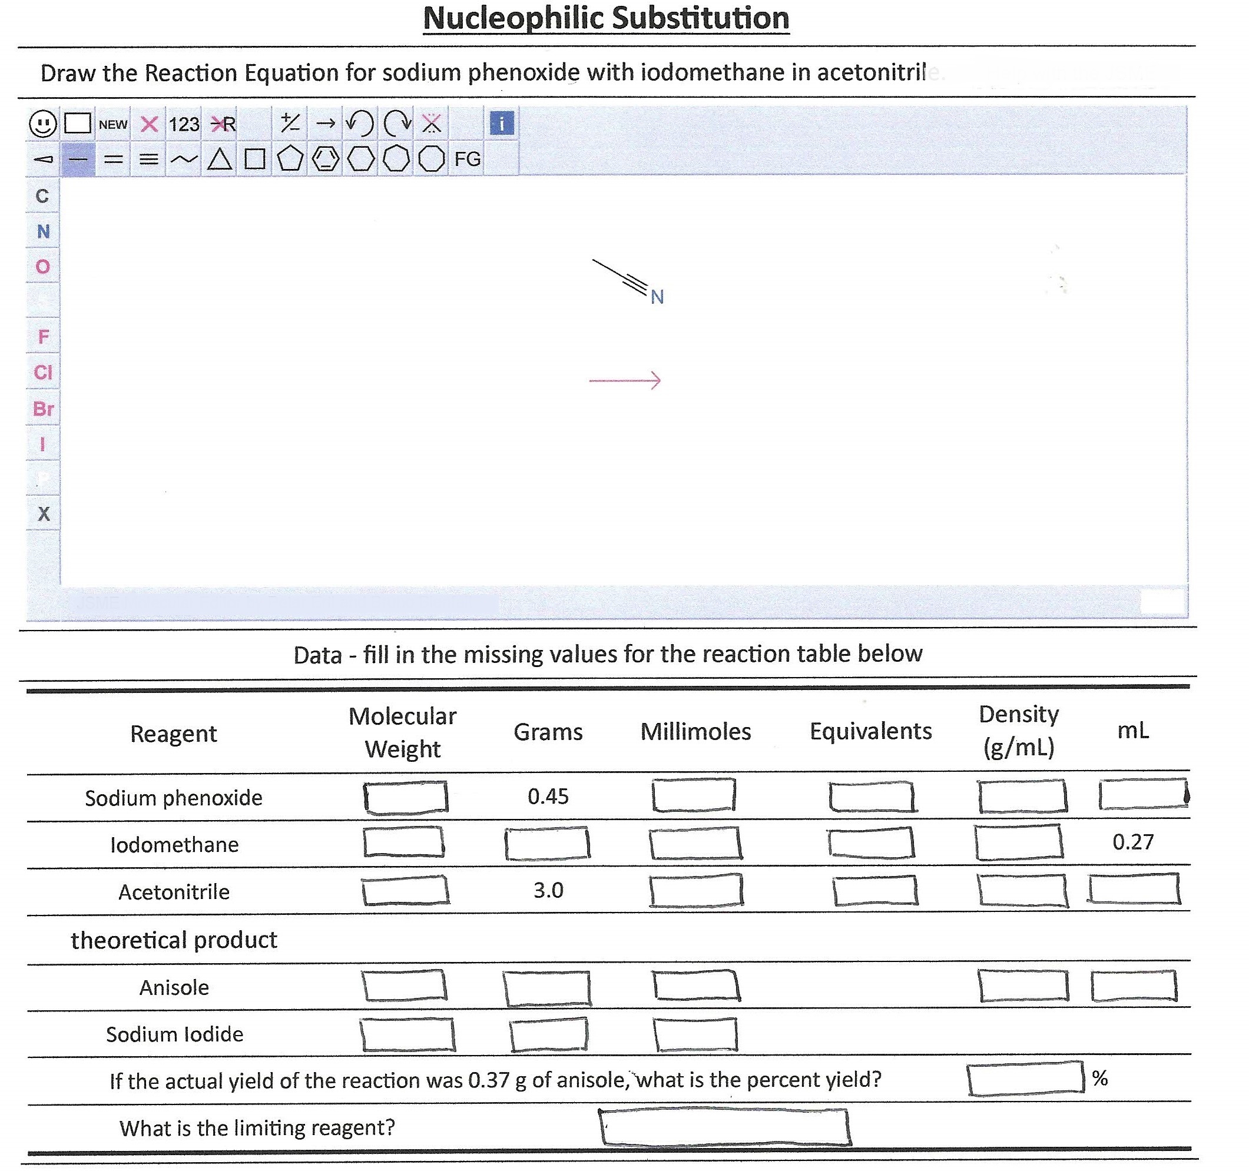Select the Br bromine atom button
Screen dimensions: 1249x1171
(x=43, y=409)
